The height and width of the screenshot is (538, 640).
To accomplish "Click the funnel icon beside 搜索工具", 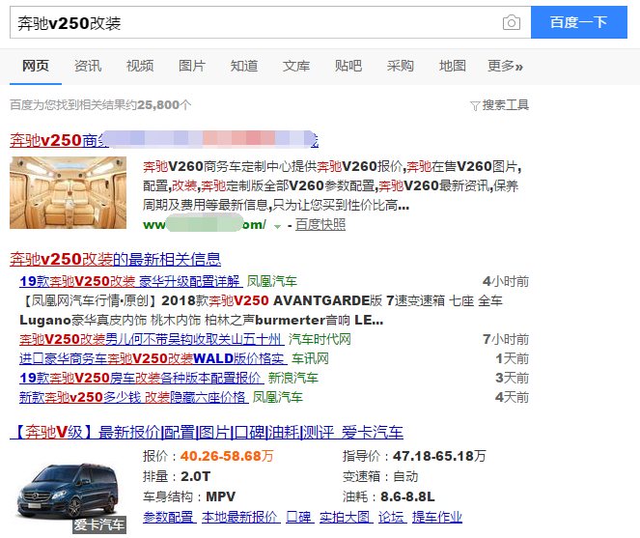I will click(475, 106).
